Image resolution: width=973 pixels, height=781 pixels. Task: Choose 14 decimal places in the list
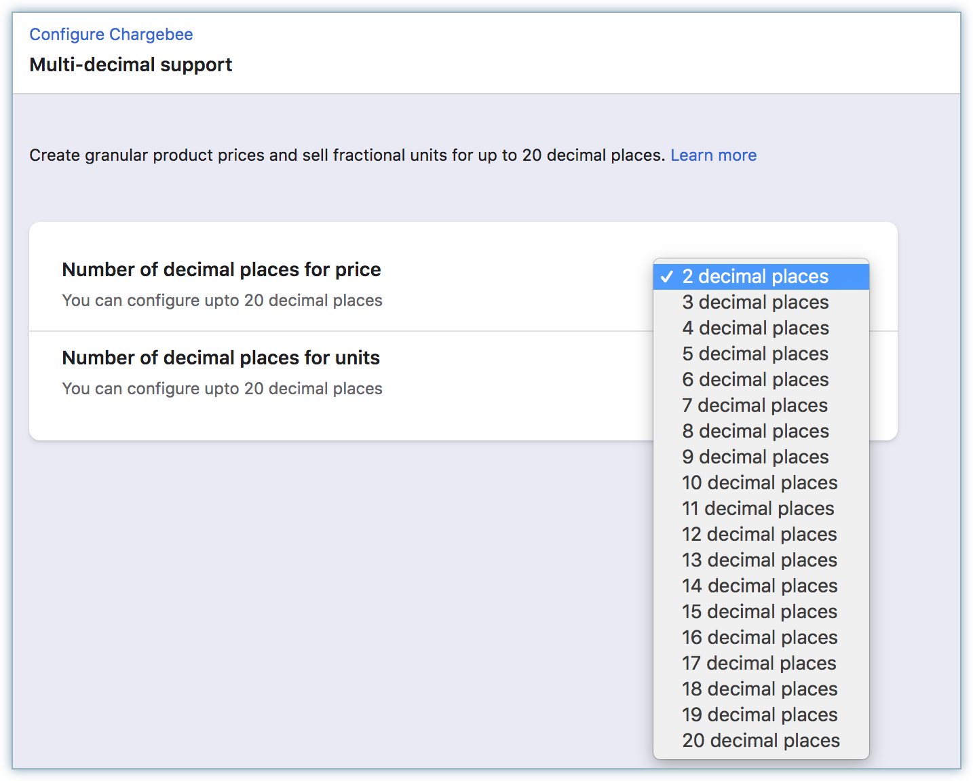(759, 586)
